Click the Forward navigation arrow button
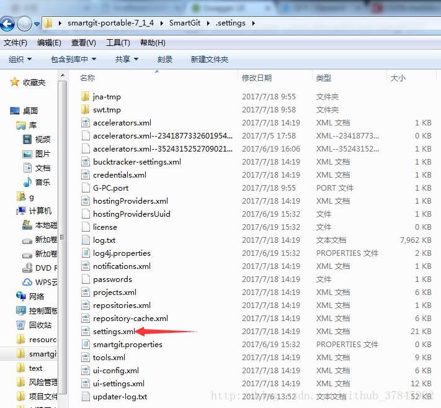The image size is (441, 408). click(24, 24)
